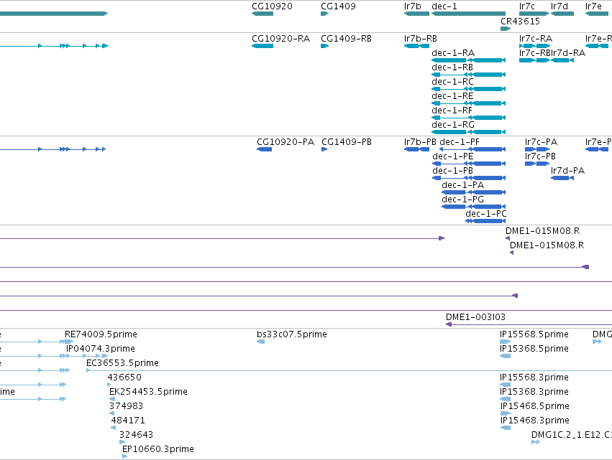Select the dec-1-RA transcript

(x=468, y=60)
